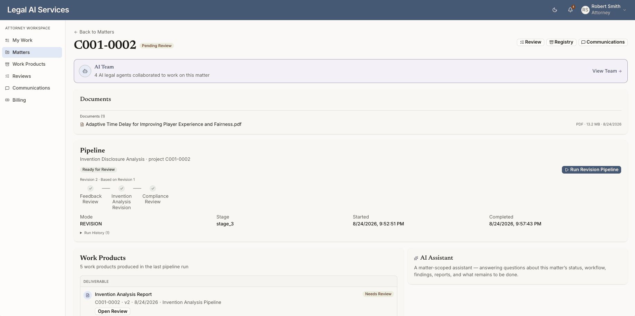Toggle dark mode moon icon
The height and width of the screenshot is (316, 635).
click(555, 10)
